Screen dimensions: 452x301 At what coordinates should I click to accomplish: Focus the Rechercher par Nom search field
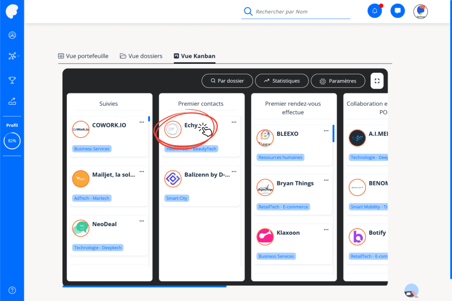click(x=296, y=11)
